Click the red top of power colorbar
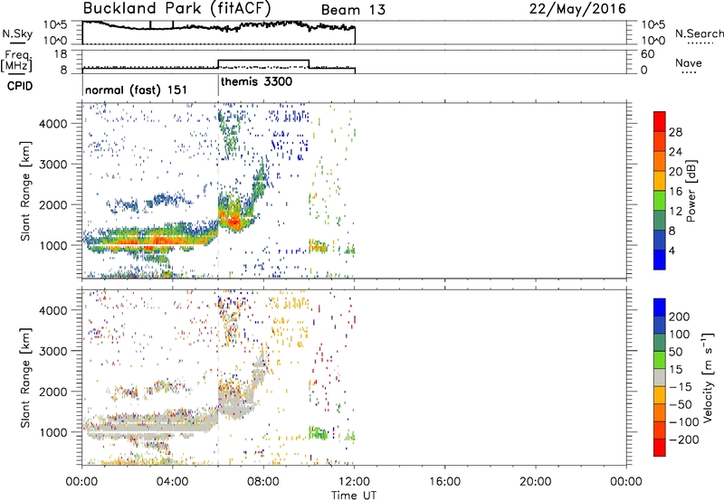This screenshot has height=501, width=724. [x=660, y=119]
